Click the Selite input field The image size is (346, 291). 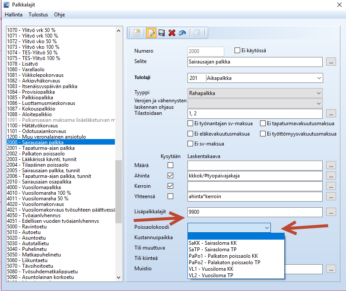255,62
